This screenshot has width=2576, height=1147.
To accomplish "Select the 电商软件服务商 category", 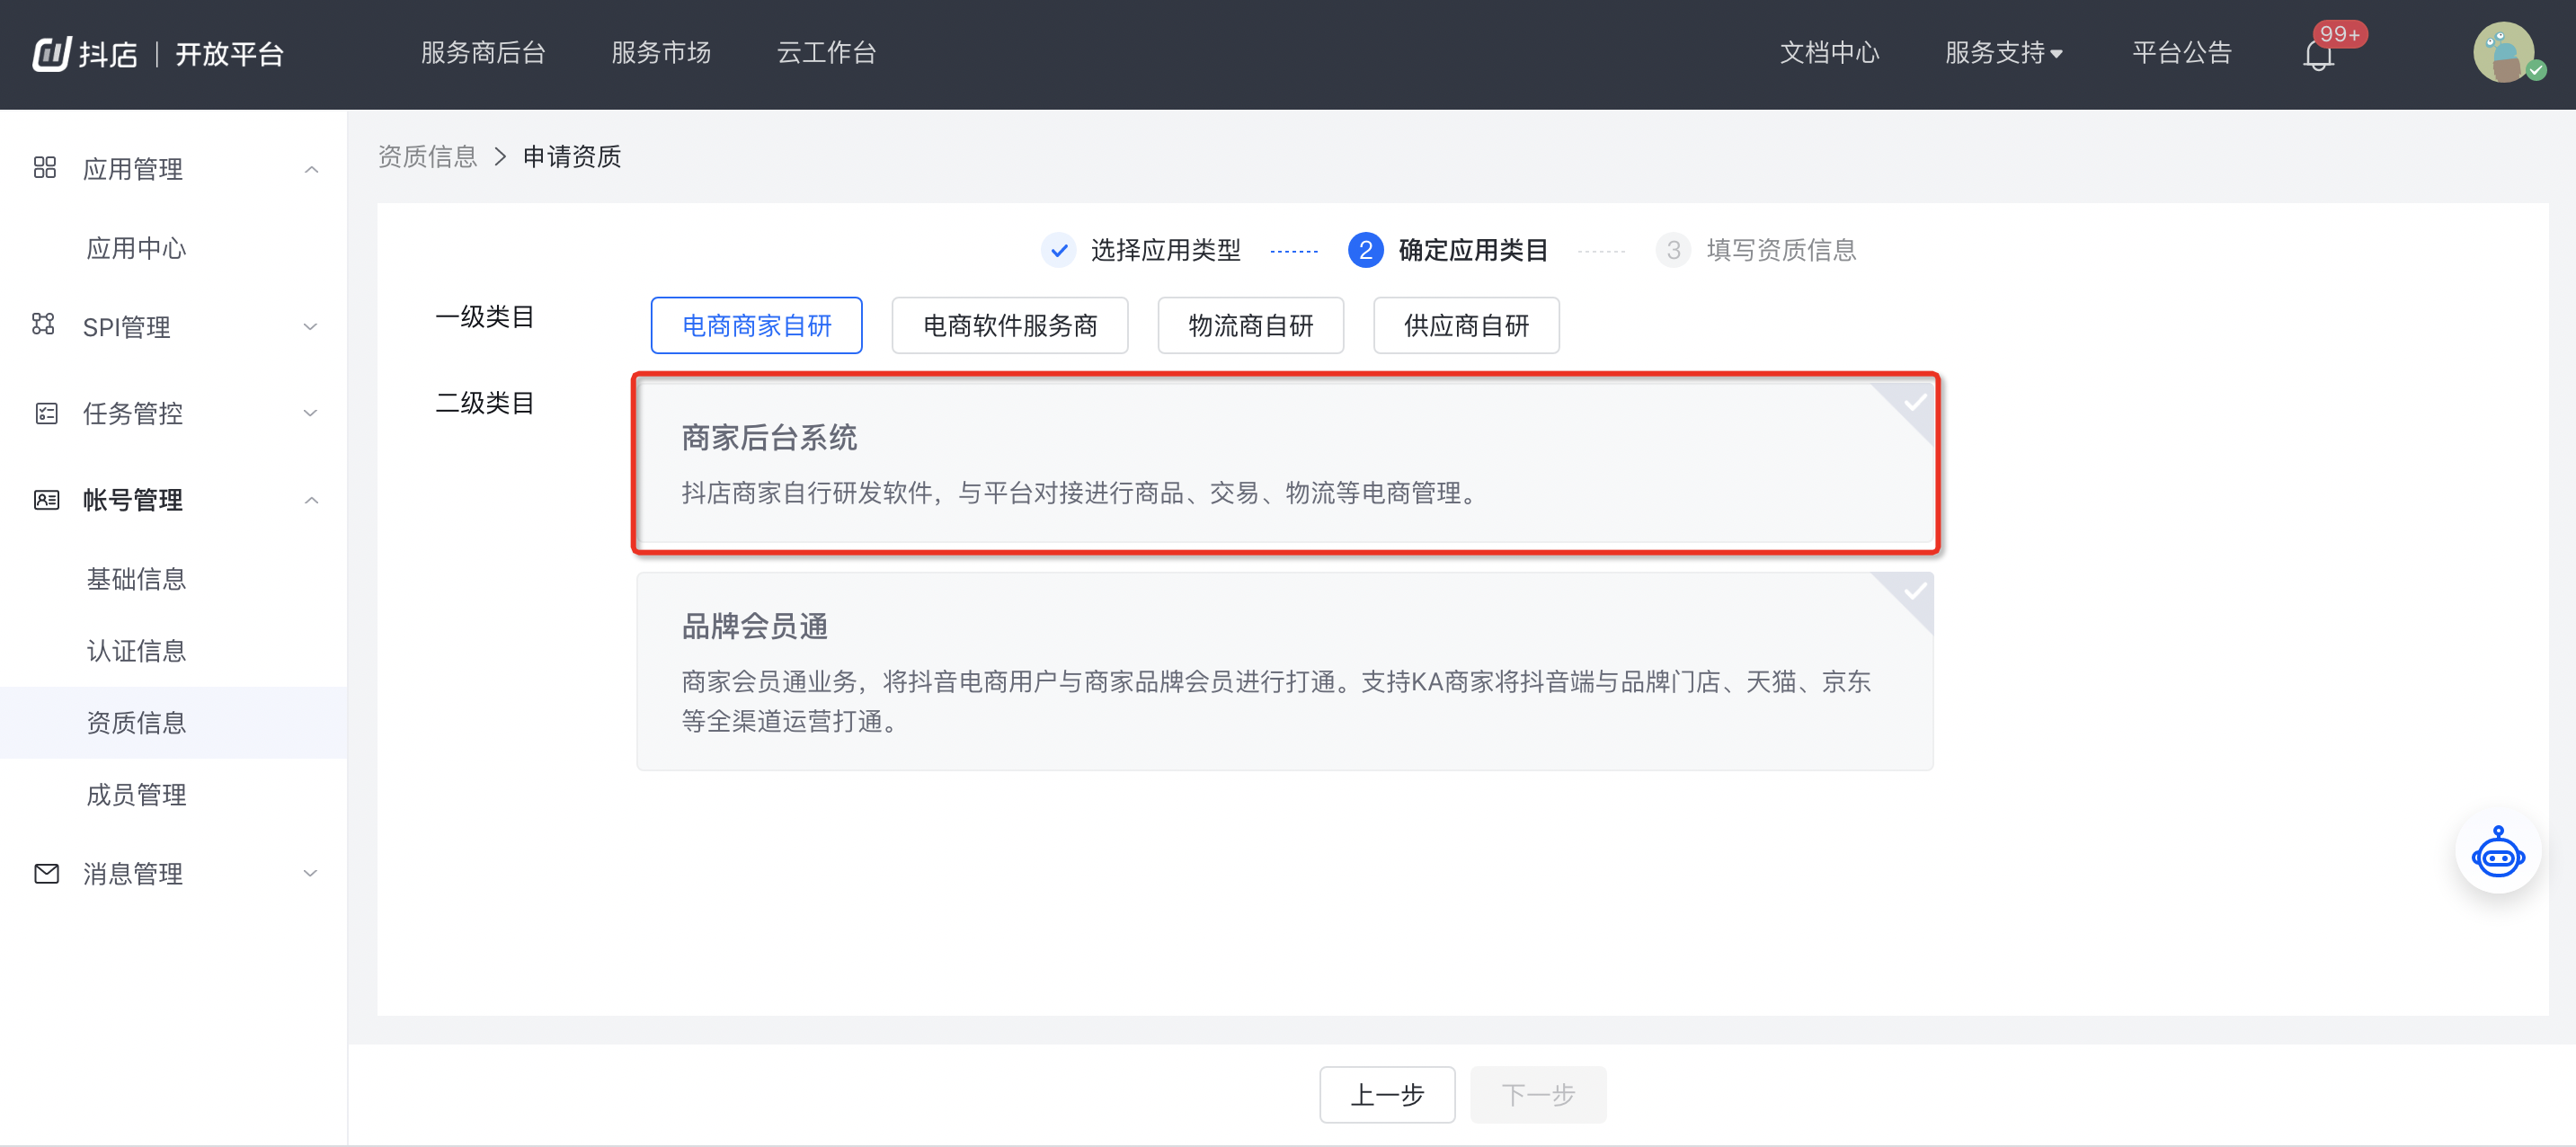I will click(x=1010, y=325).
